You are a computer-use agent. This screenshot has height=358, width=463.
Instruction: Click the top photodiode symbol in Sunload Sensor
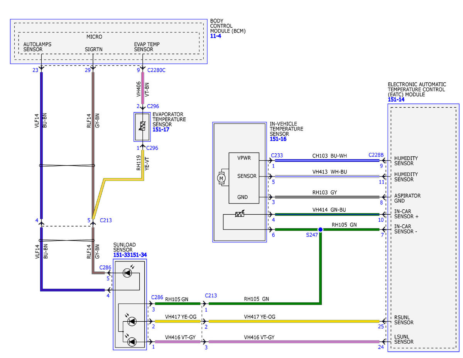pos(127,273)
